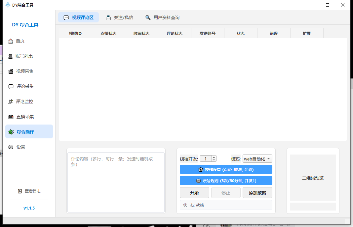Click the 开始 start button

point(194,193)
